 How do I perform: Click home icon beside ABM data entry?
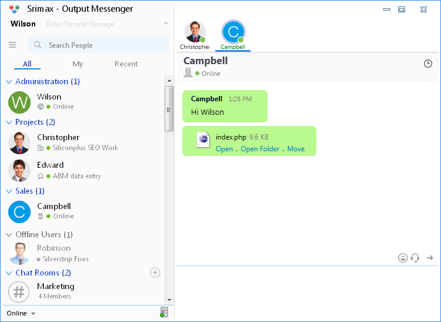tap(41, 176)
